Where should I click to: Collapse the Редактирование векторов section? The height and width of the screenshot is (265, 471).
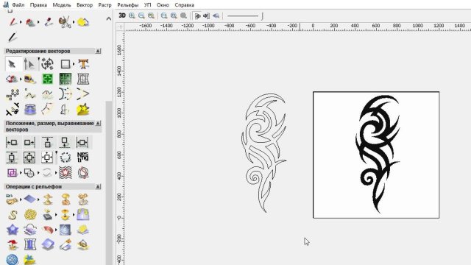(x=98, y=51)
